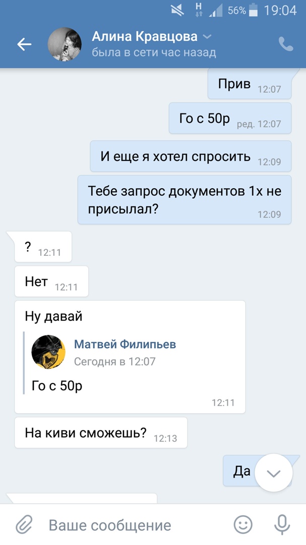Open the avatar of Матвей Филипьев in the quoted message
This screenshot has width=306, height=545.
[48, 352]
